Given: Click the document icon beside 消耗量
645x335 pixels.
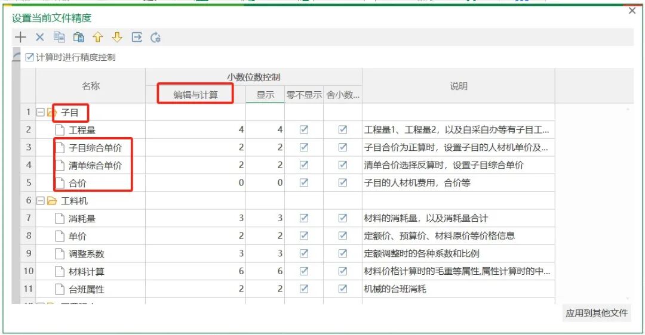Looking at the screenshot, I should tap(60, 218).
